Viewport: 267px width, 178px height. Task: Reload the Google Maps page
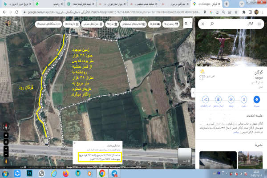tap(17, 12)
